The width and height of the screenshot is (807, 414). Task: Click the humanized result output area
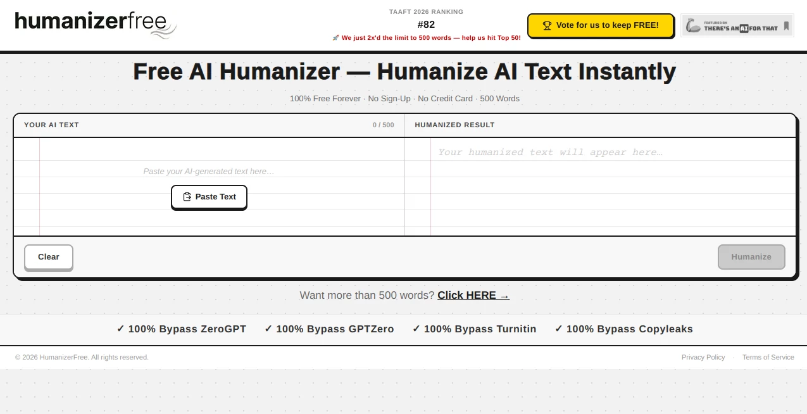tap(601, 187)
